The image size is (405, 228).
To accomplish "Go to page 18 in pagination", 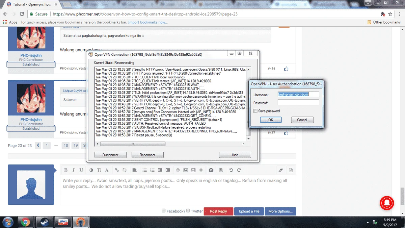I will point(66,145).
